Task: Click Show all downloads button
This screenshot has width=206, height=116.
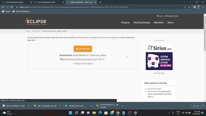Action: [196, 106]
